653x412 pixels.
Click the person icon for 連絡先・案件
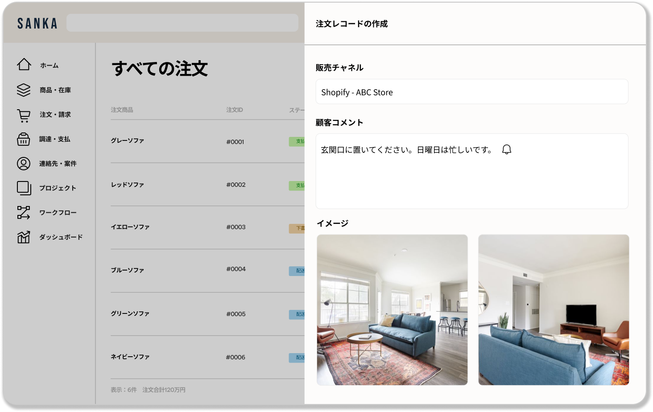pyautogui.click(x=24, y=164)
